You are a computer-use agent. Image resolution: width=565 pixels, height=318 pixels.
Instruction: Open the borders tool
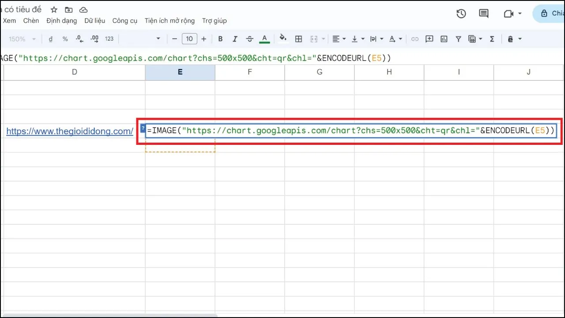pos(298,39)
